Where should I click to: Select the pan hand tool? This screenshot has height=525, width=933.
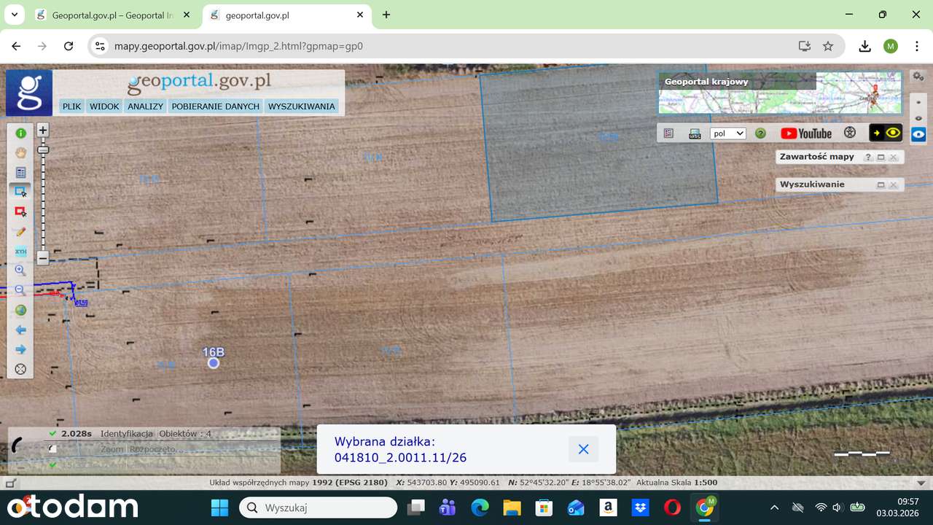coord(20,153)
